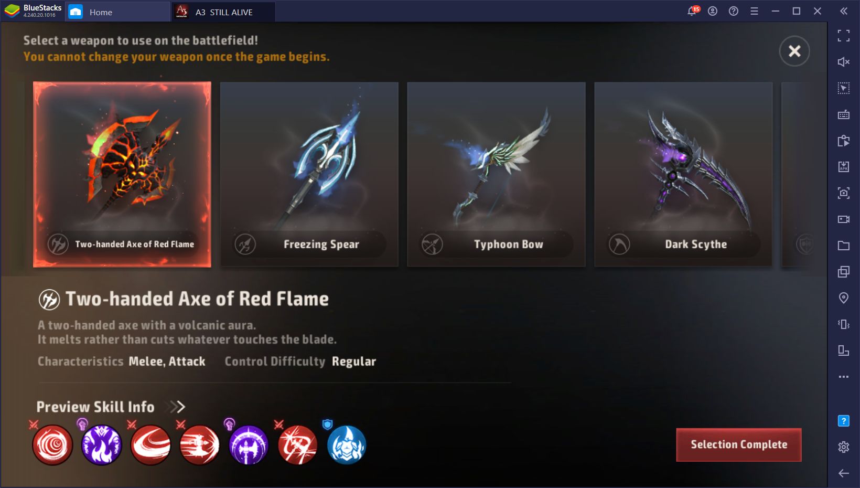The height and width of the screenshot is (488, 860).
Task: Mute BlueStacks sound from the sidebar
Action: click(843, 62)
